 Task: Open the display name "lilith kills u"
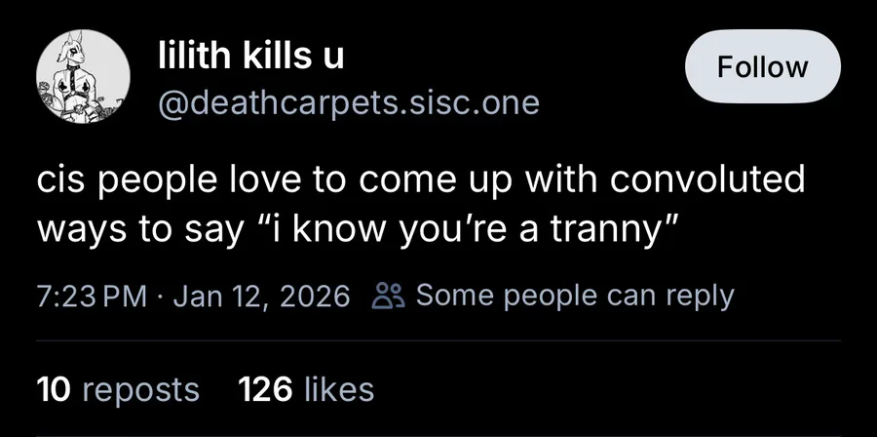251,58
